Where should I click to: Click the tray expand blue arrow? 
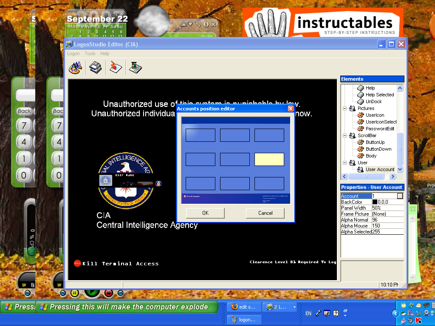tap(395, 313)
